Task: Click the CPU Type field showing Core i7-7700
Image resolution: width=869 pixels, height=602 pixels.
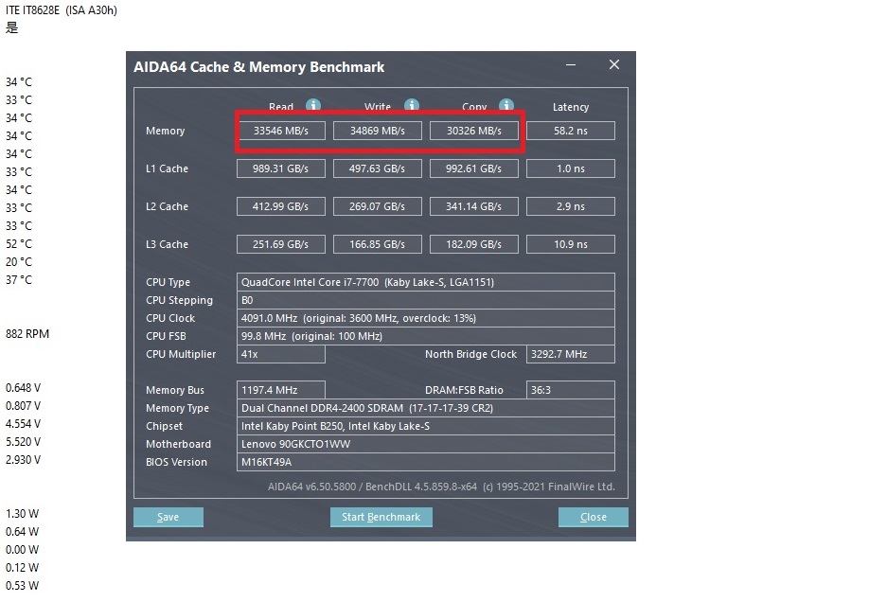Action: (425, 282)
